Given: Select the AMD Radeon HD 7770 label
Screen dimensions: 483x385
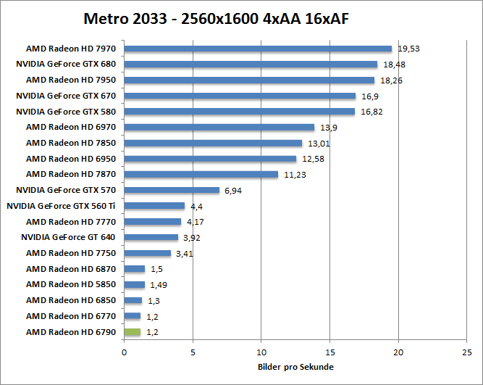Looking at the screenshot, I should click(x=71, y=222).
